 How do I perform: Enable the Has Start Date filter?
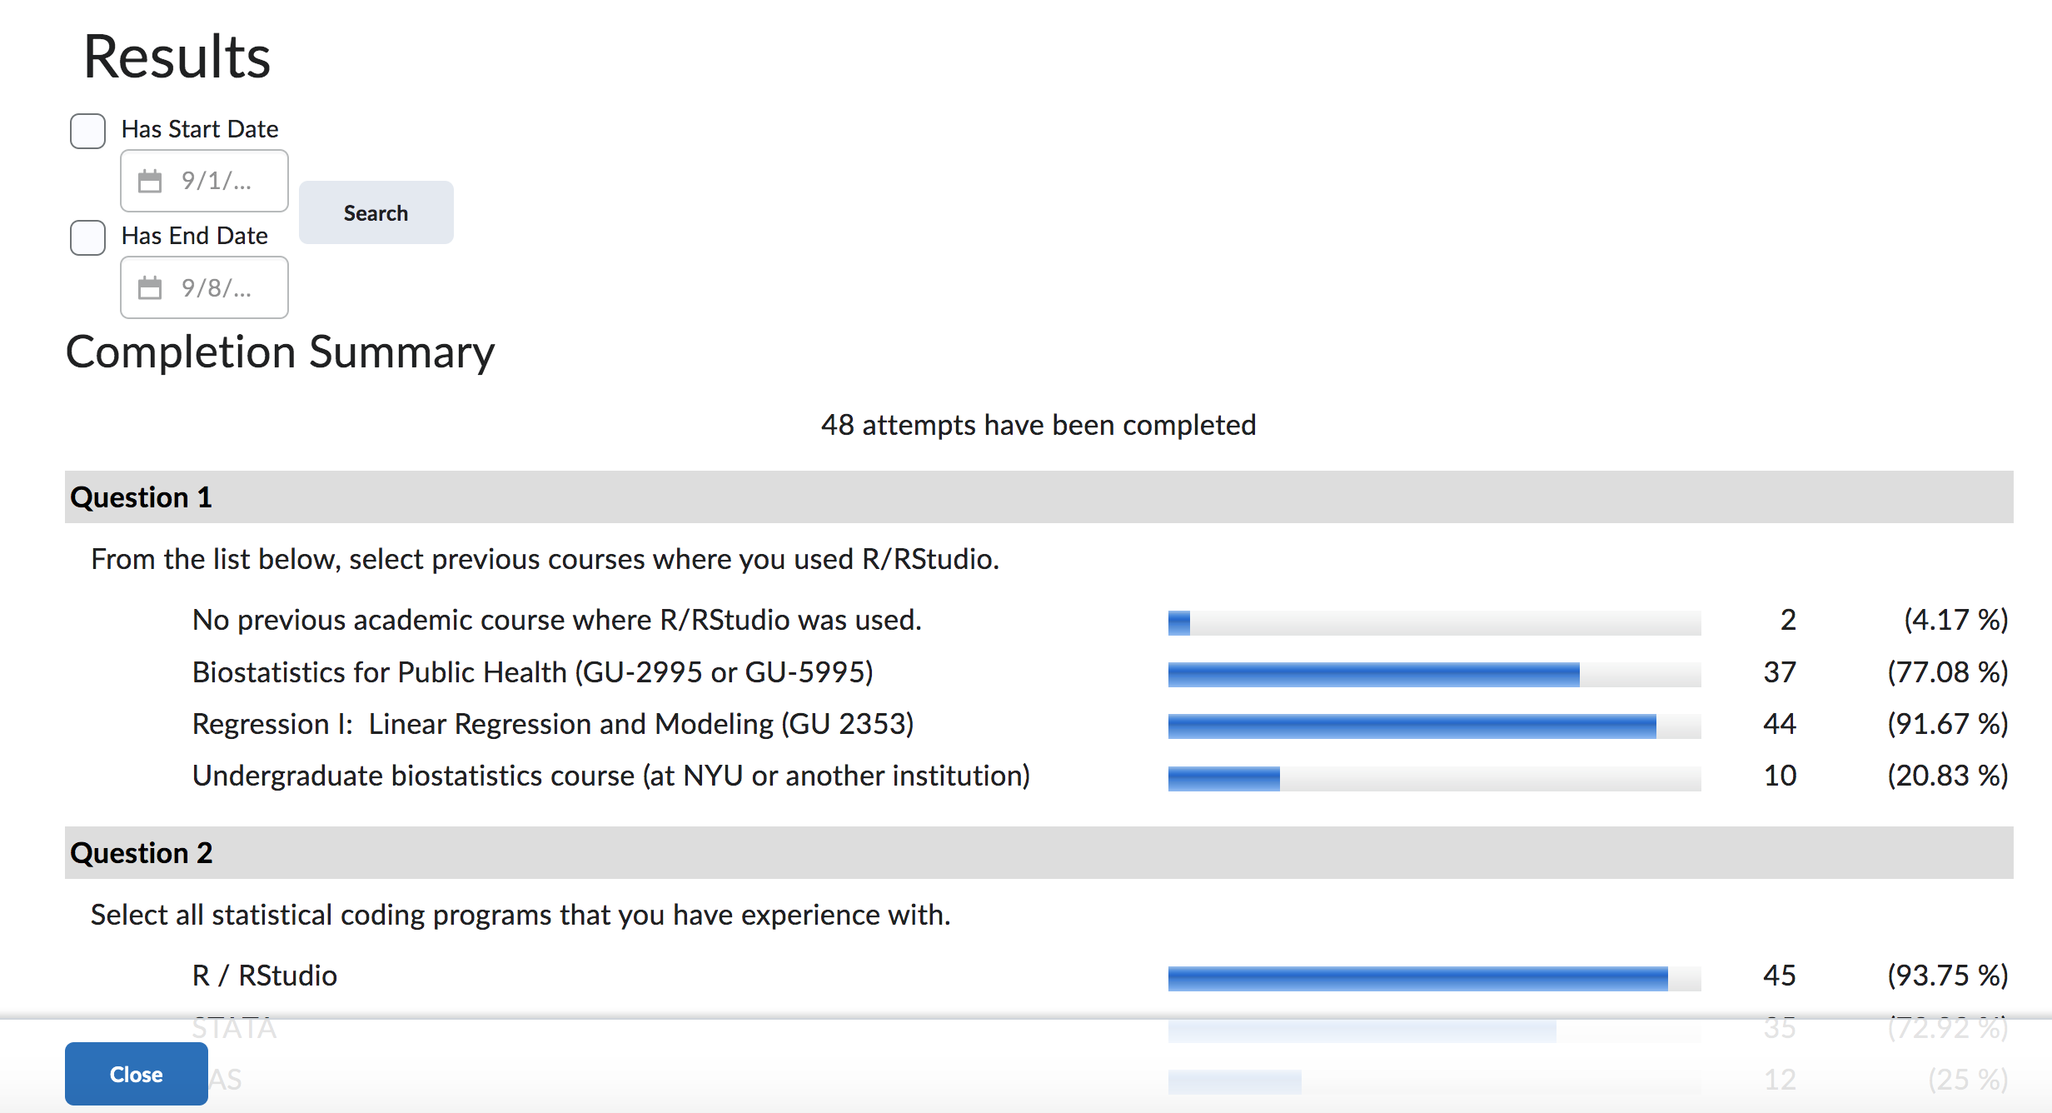pyautogui.click(x=87, y=130)
